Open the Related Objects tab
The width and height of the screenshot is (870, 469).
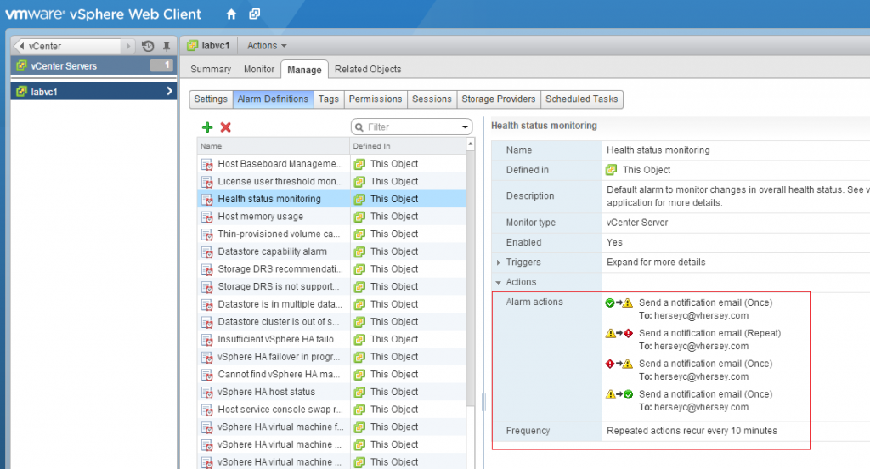[x=368, y=70]
